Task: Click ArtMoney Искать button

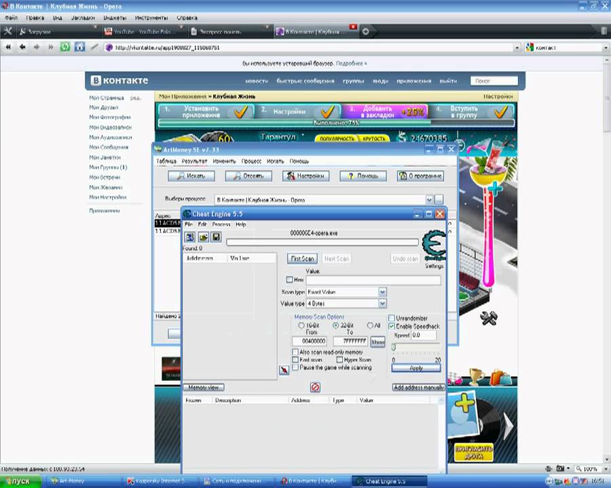Action: coord(191,176)
